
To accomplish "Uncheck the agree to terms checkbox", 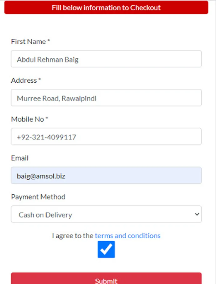I will [106, 249].
